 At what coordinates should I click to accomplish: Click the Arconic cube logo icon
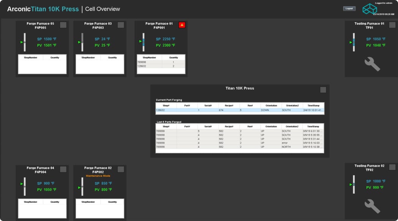point(369,9)
